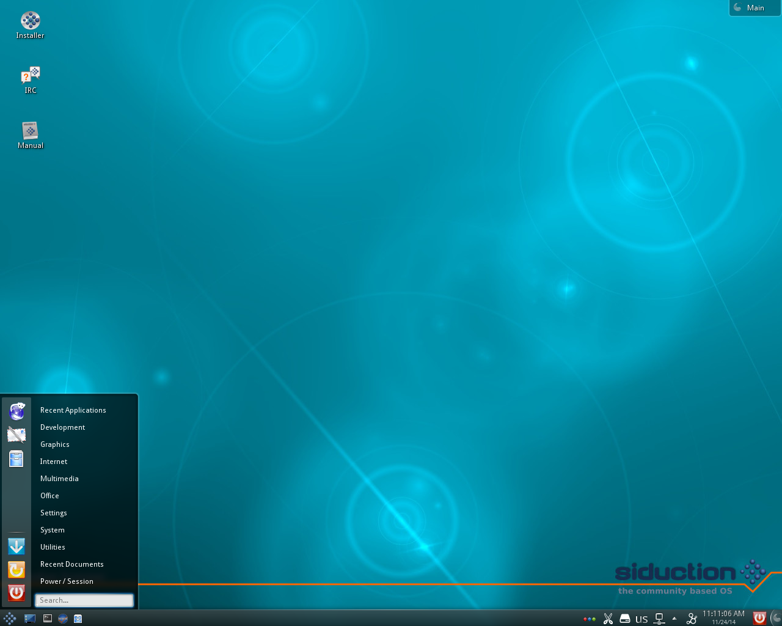This screenshot has width=782, height=626.
Task: Click the browser favorite icon in launcher menu
Action: click(16, 411)
